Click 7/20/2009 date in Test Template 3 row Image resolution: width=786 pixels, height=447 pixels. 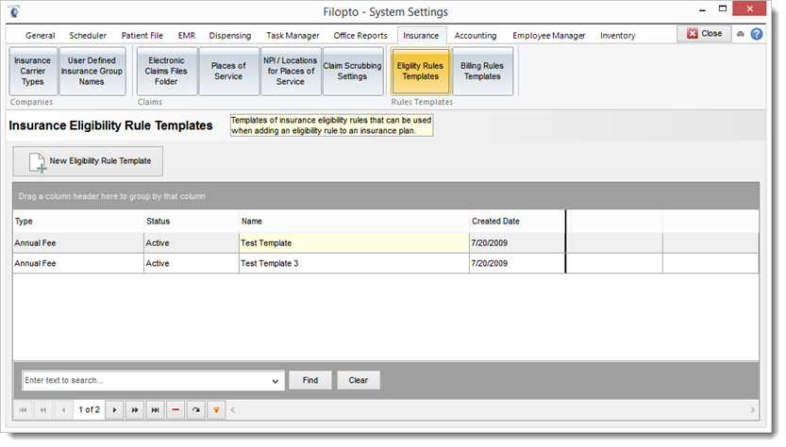click(x=517, y=264)
